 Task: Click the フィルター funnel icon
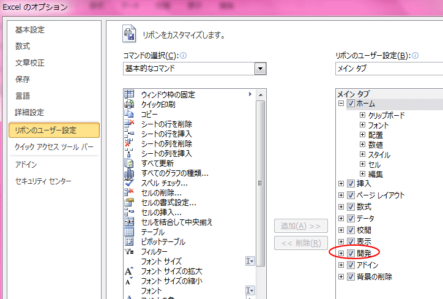[129, 251]
